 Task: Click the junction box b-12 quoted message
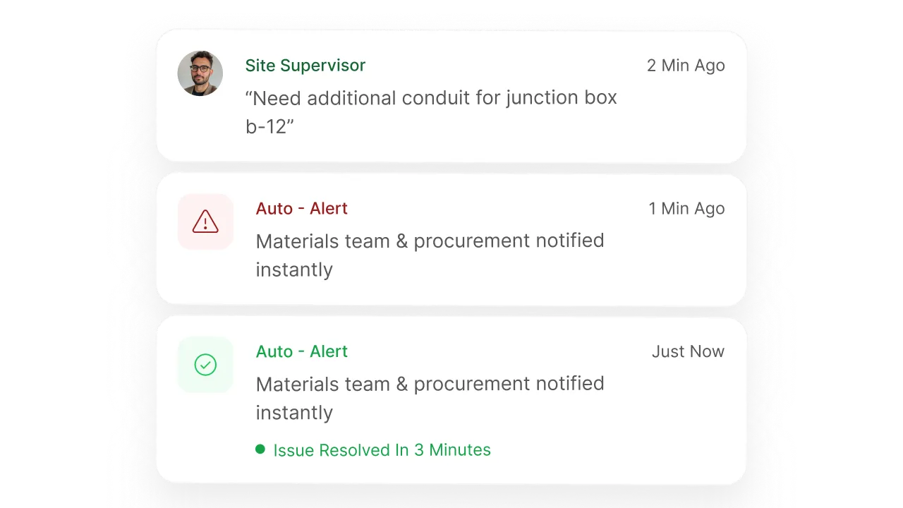(x=430, y=111)
